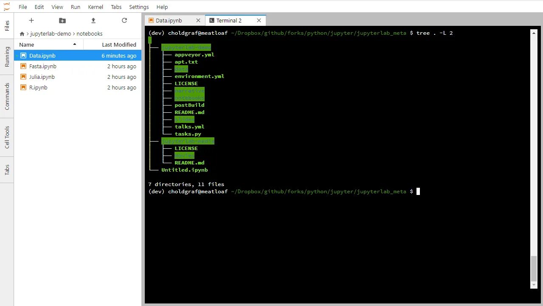This screenshot has height=306, width=543.
Task: Sort files by Name column
Action: [49, 45]
